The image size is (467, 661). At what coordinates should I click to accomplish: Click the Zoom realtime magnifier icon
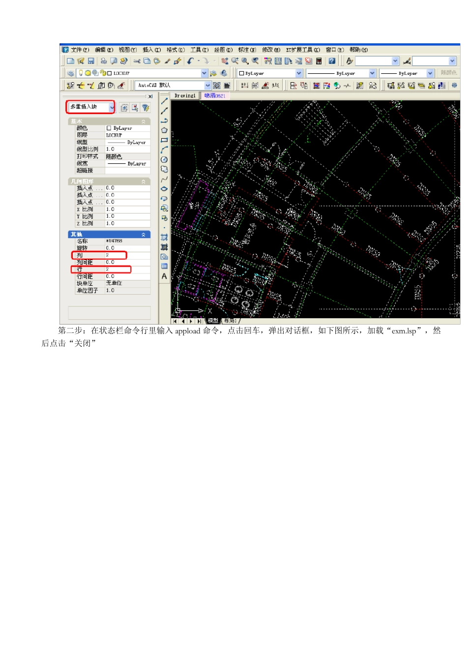[x=234, y=61]
